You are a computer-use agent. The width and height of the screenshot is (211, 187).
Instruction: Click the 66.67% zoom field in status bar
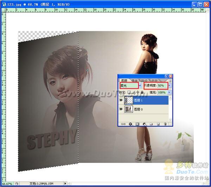[7, 183]
